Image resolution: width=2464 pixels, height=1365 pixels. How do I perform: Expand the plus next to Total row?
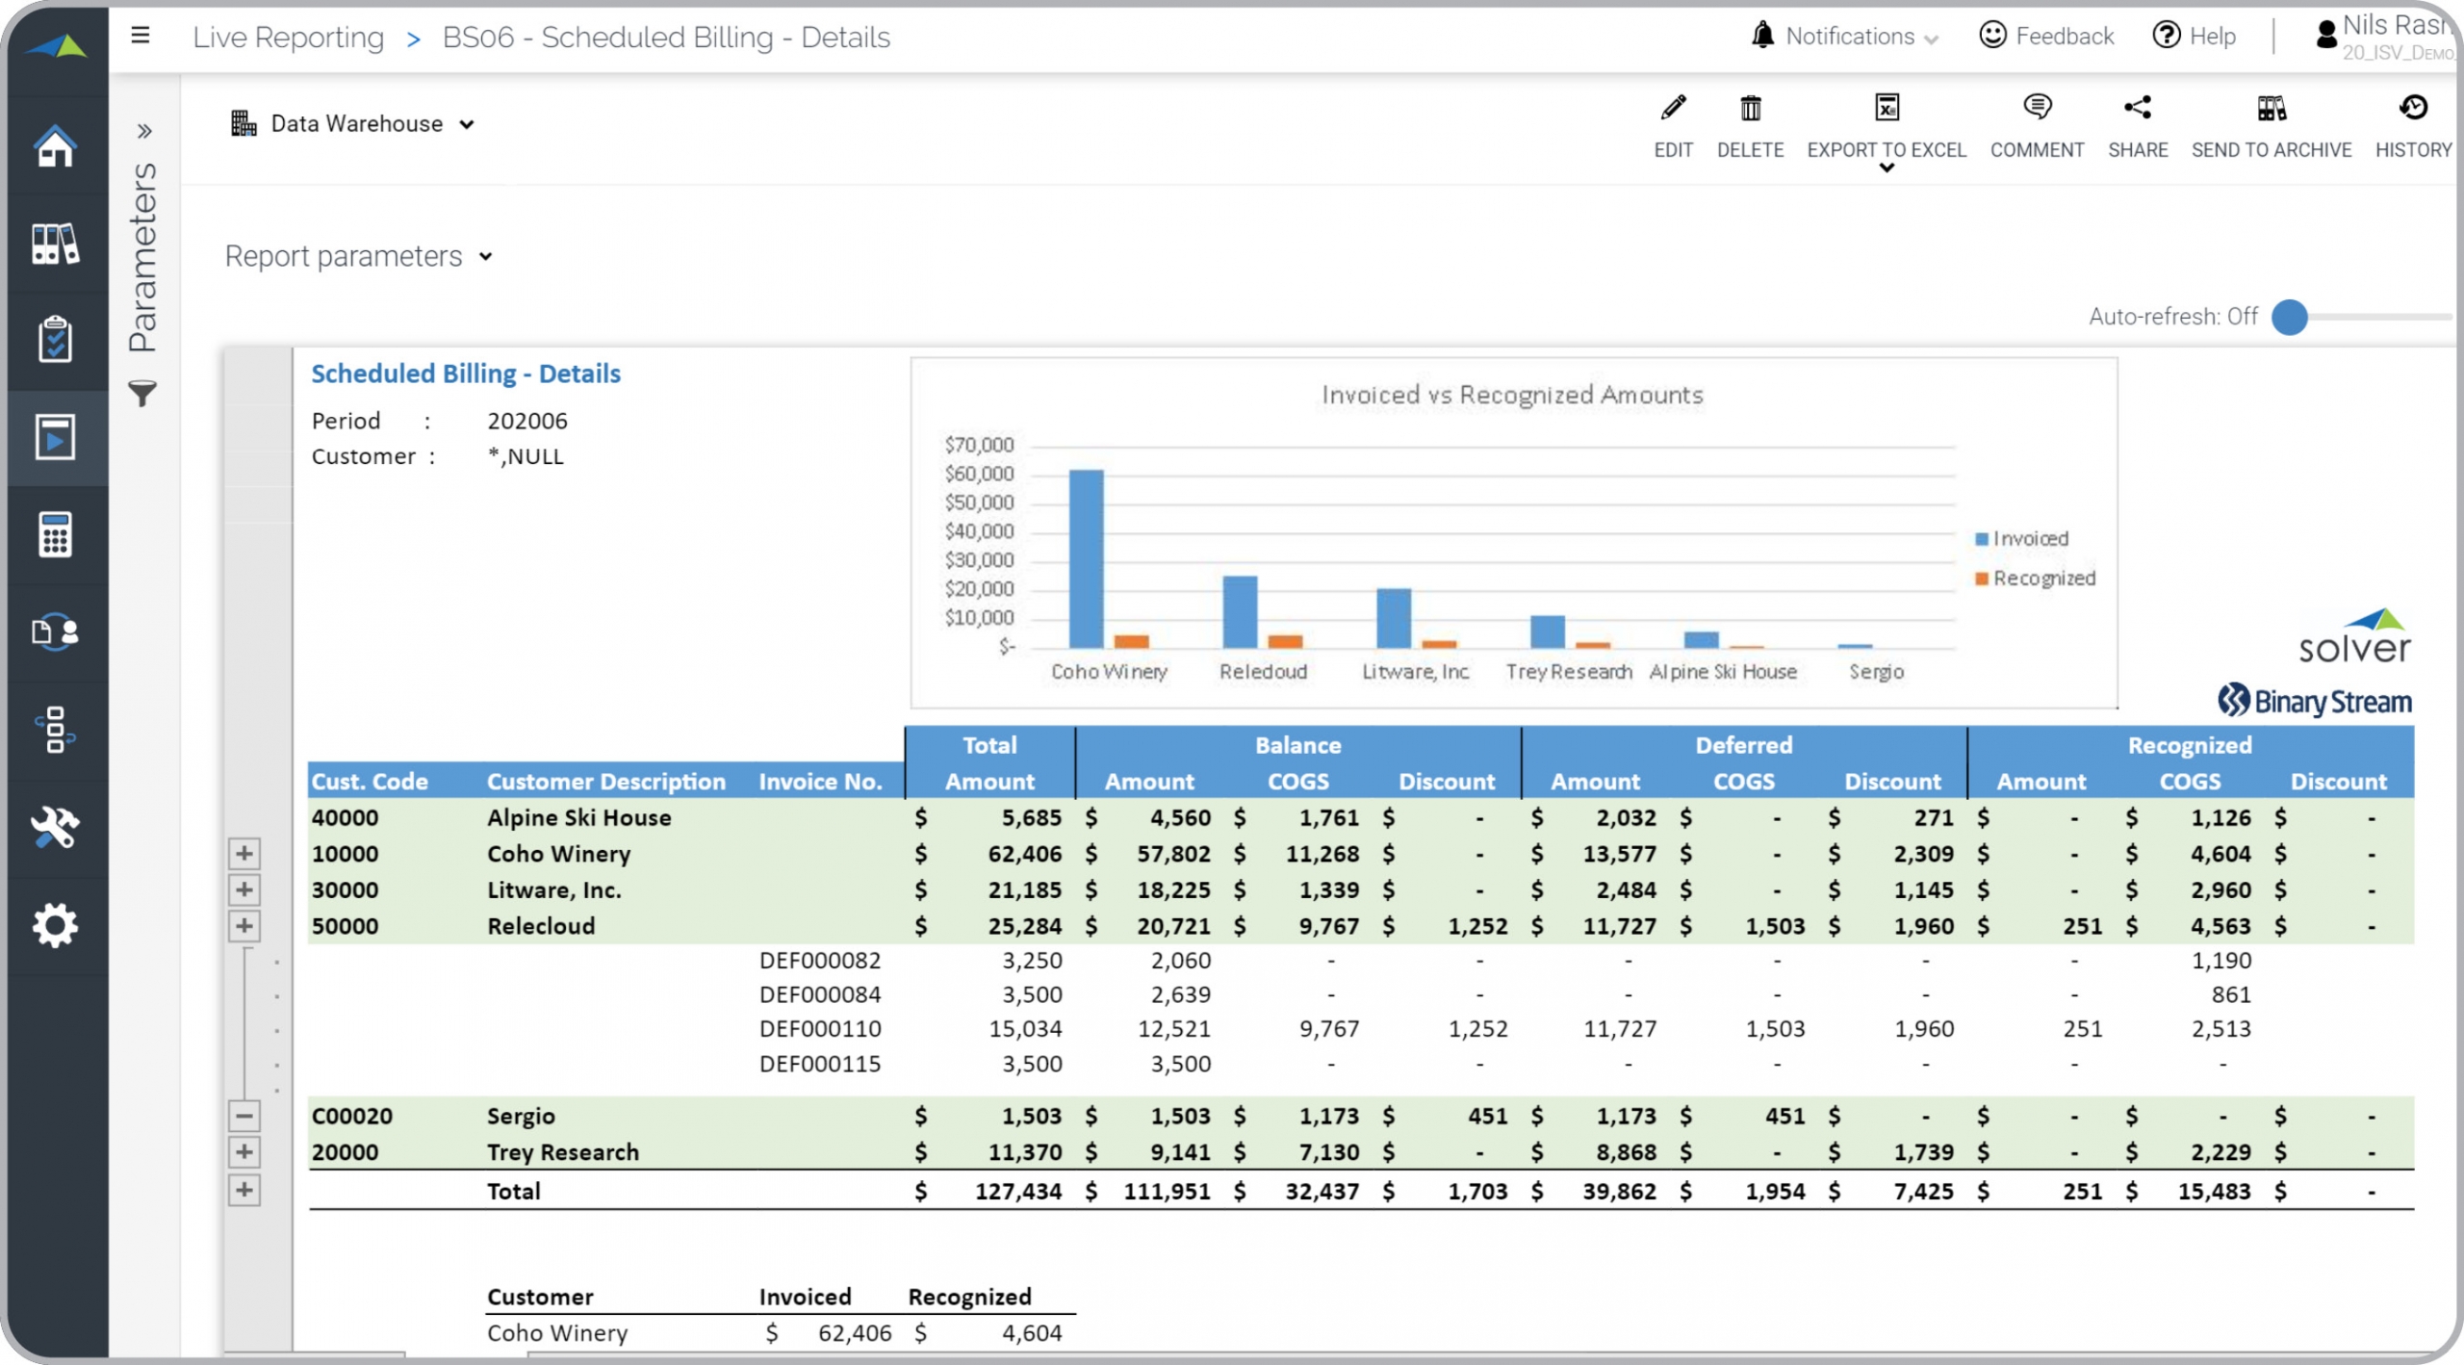(244, 1190)
